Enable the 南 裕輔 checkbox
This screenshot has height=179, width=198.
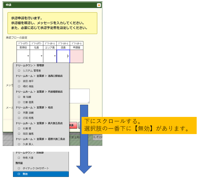point(19,97)
